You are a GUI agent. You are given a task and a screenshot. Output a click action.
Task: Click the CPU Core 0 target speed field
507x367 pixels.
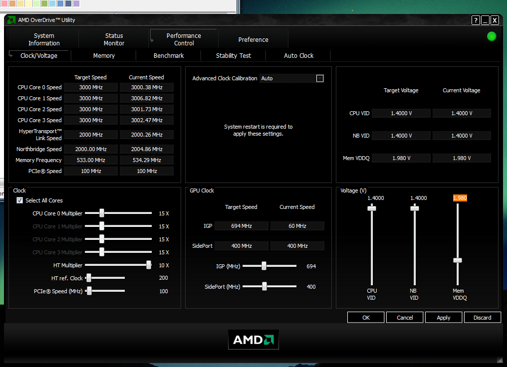point(91,87)
